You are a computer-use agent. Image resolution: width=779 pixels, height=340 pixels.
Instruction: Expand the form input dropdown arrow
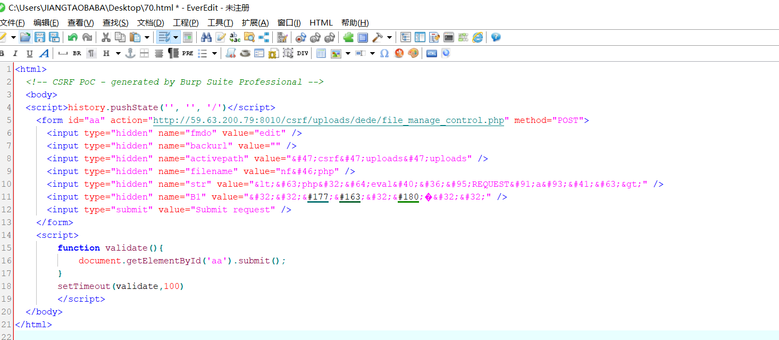coord(372,53)
